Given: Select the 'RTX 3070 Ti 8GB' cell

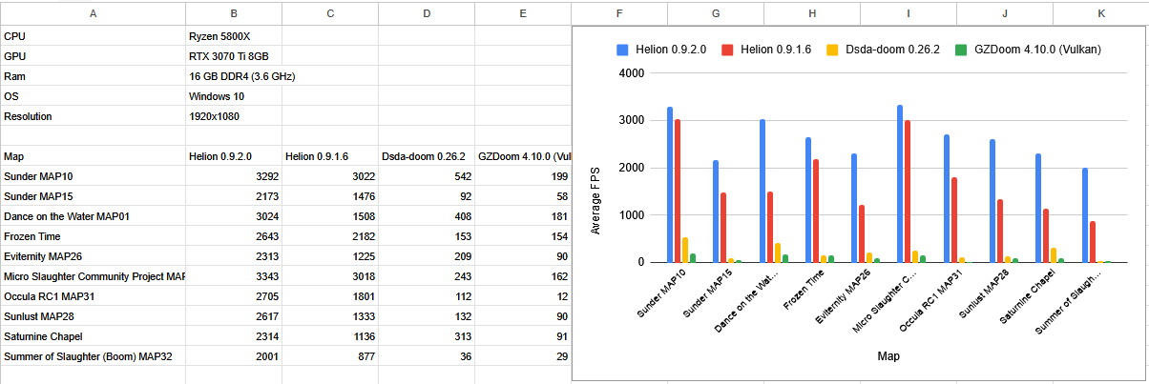Looking at the screenshot, I should tap(234, 55).
